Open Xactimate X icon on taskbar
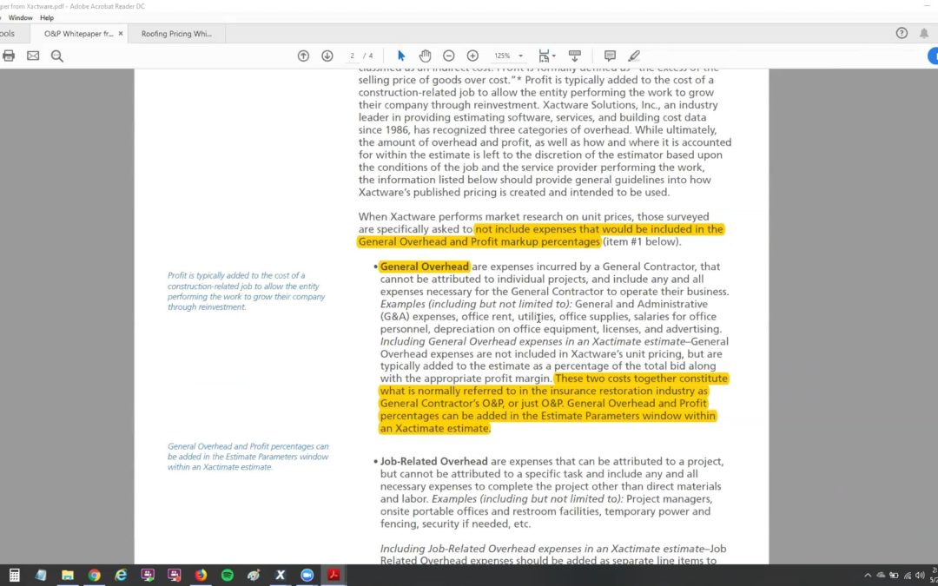Screen dimensions: 938x586 pos(280,576)
